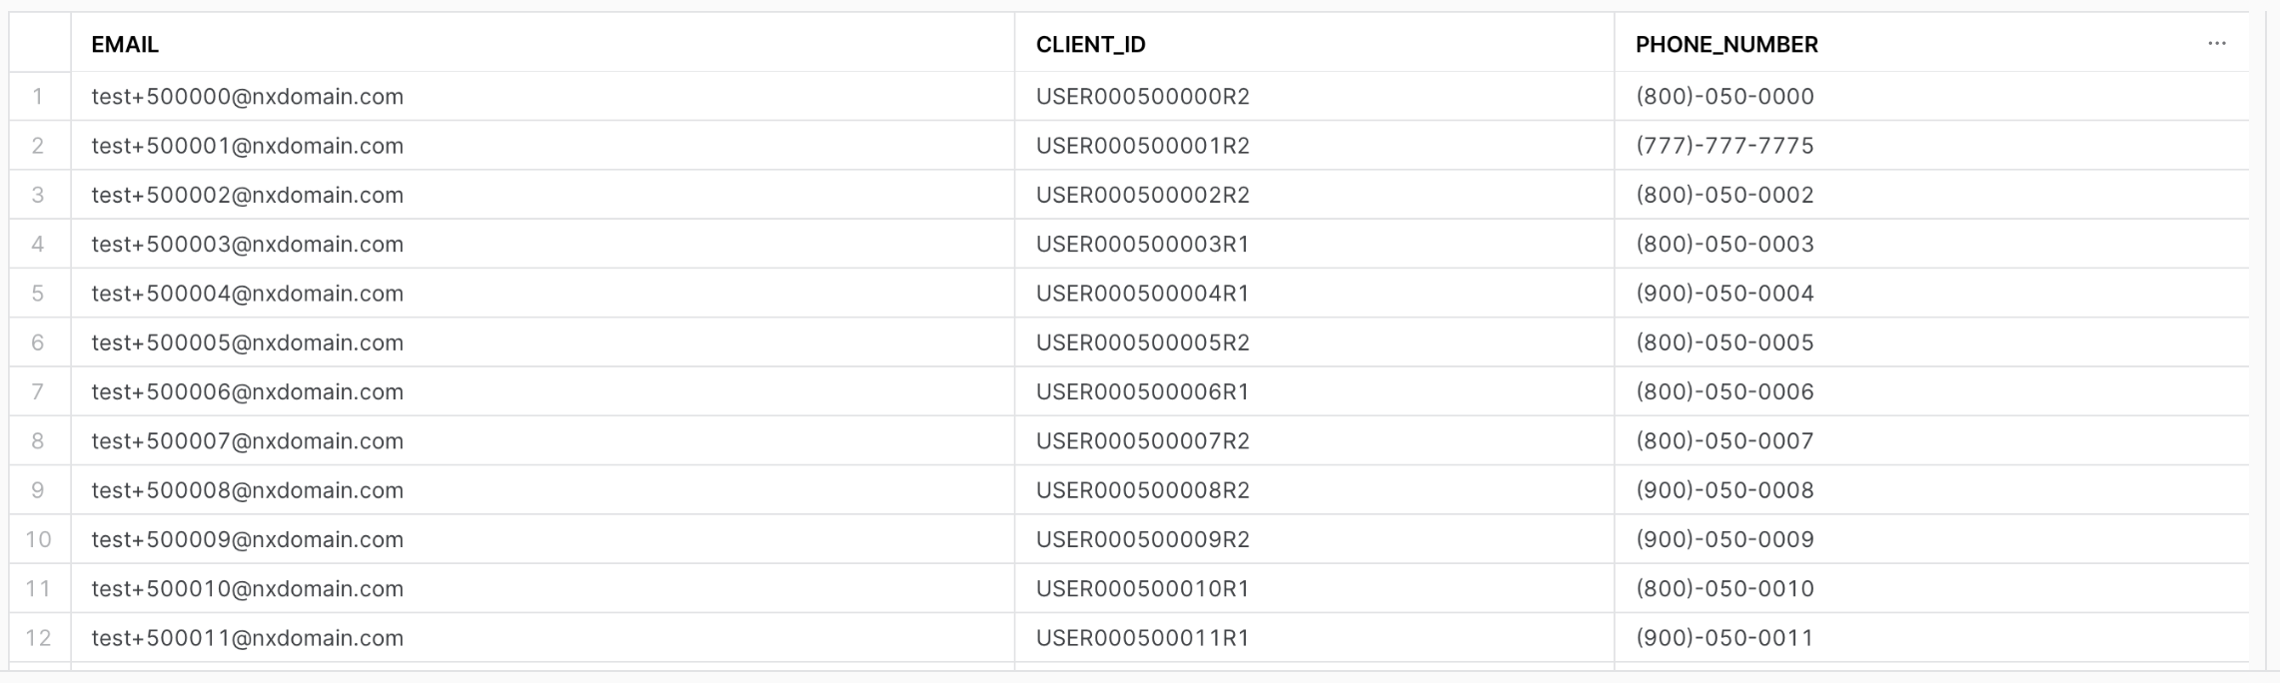The width and height of the screenshot is (2280, 683).
Task: Select the USER000500004R1 cell
Action: coord(1142,294)
